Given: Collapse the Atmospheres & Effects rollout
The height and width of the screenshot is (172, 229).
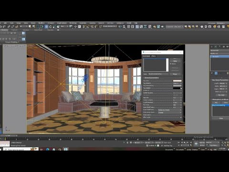Looking at the screenshot, I should (220, 99).
